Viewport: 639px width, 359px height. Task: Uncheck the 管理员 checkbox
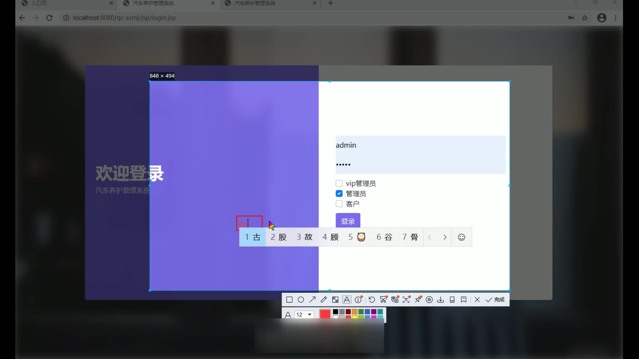(339, 193)
